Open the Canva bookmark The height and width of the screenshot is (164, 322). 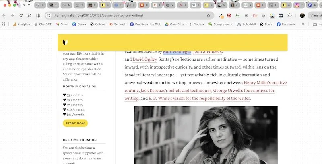(79, 24)
